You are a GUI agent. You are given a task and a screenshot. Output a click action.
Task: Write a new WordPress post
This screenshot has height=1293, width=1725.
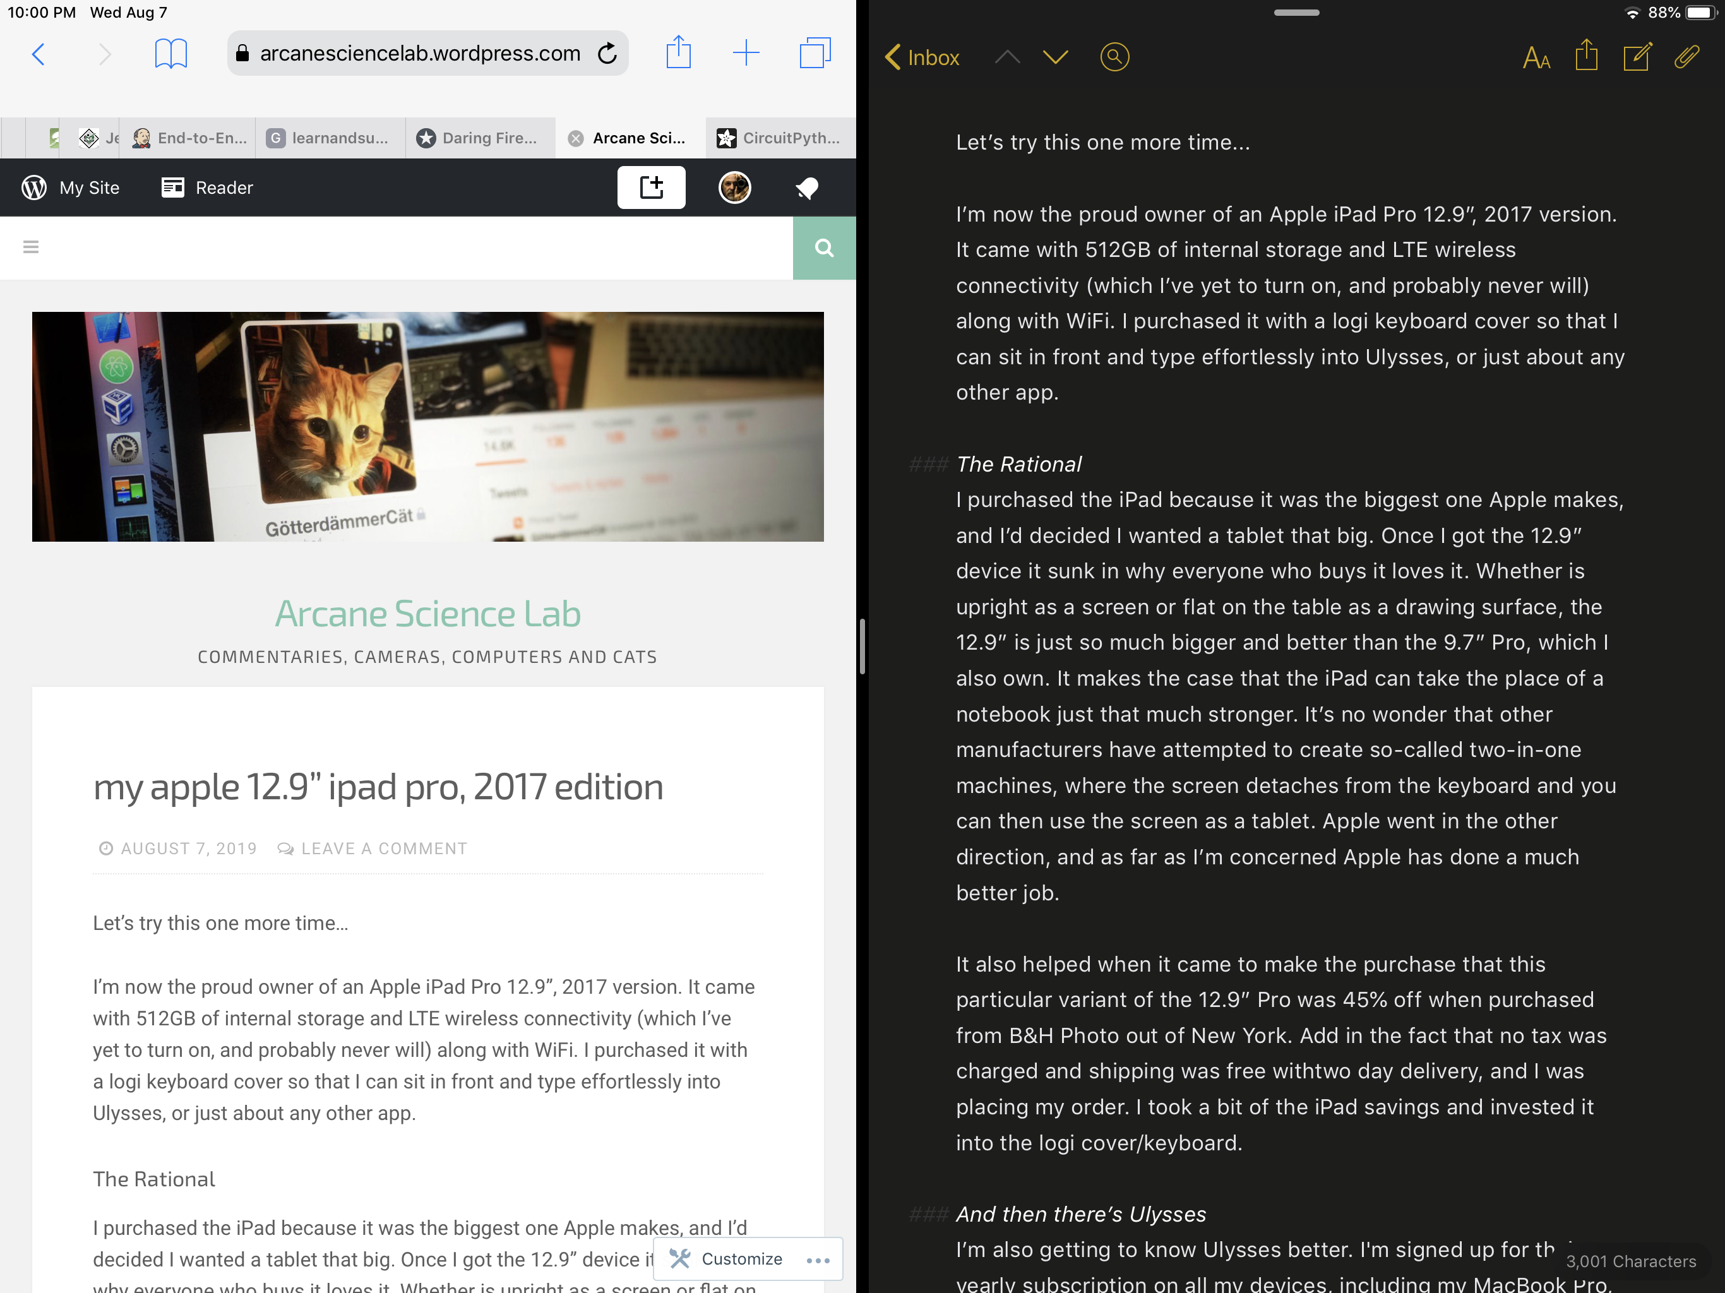pyautogui.click(x=651, y=187)
